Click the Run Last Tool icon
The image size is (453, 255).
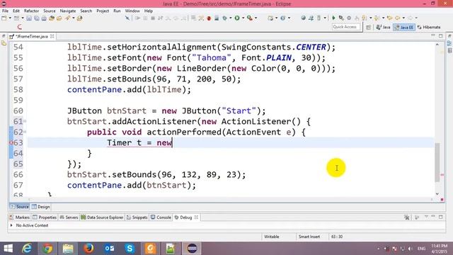(250, 18)
